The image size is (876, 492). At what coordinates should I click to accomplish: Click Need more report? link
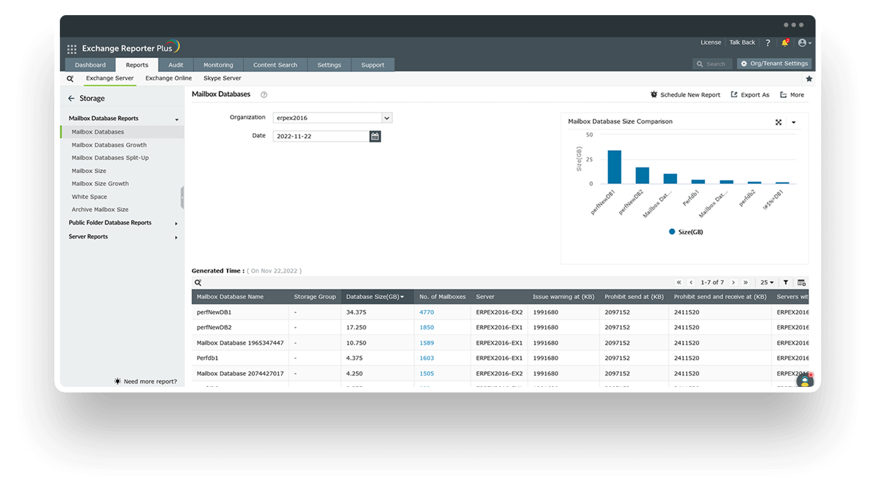click(x=145, y=381)
